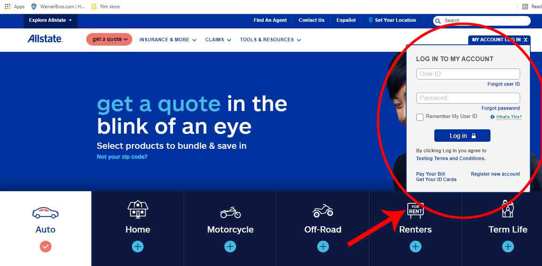Add Term Life with its plus button
Image resolution: width=542 pixels, height=266 pixels.
[x=508, y=247]
